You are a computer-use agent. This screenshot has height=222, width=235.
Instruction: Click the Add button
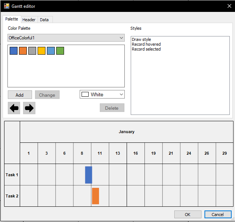[x=20, y=95]
